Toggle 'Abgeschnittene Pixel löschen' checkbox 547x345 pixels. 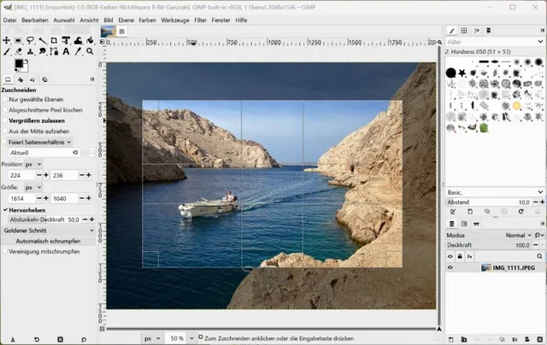(5, 110)
